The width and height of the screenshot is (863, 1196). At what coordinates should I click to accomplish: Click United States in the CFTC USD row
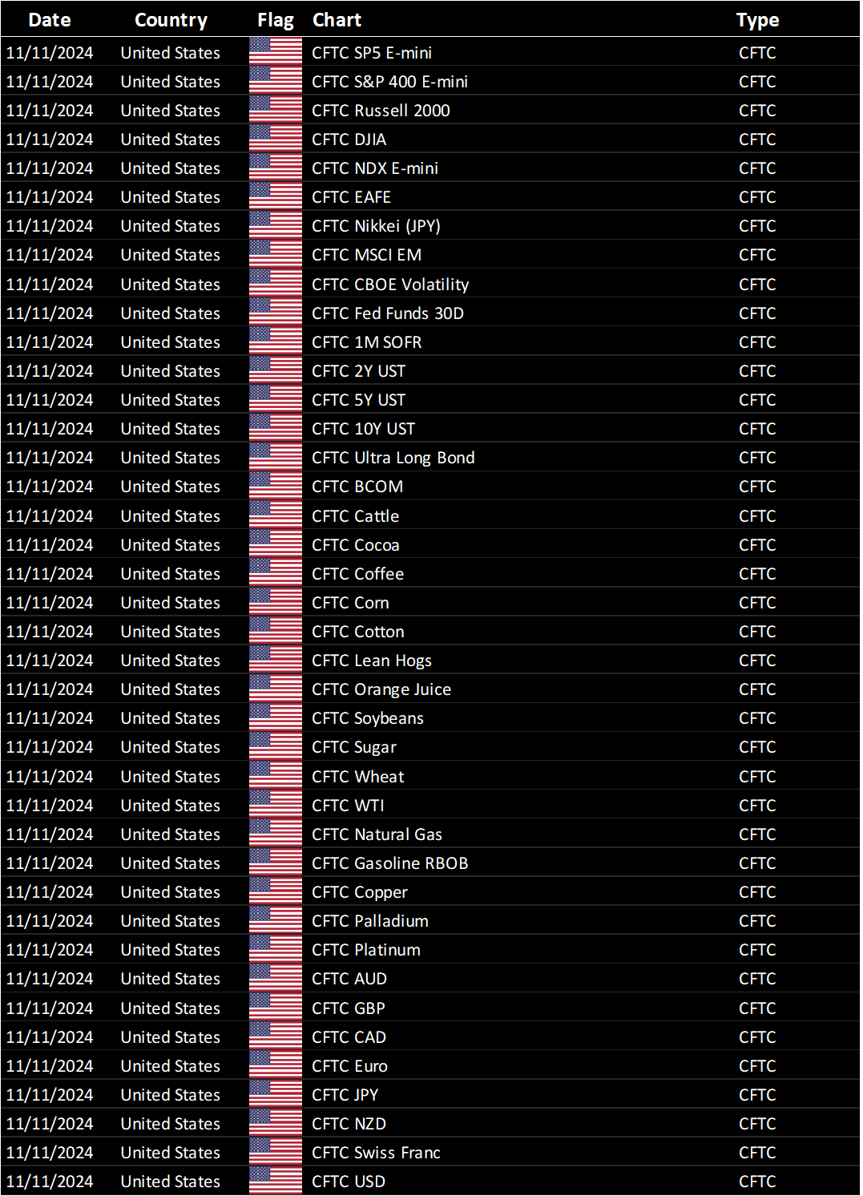[171, 1181]
